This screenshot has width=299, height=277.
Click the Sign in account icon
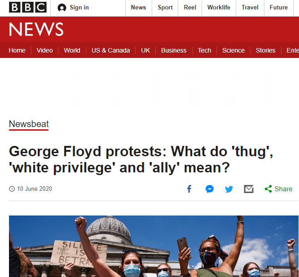point(62,8)
